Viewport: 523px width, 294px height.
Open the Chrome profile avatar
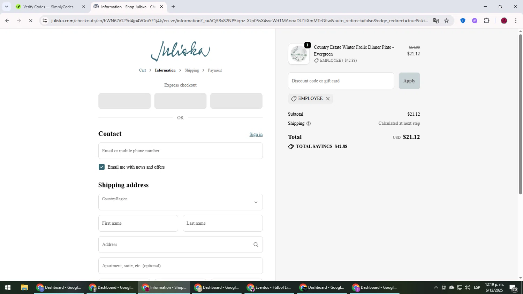(x=504, y=21)
